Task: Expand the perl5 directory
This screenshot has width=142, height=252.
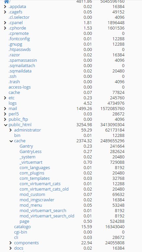Action: pos(5,114)
